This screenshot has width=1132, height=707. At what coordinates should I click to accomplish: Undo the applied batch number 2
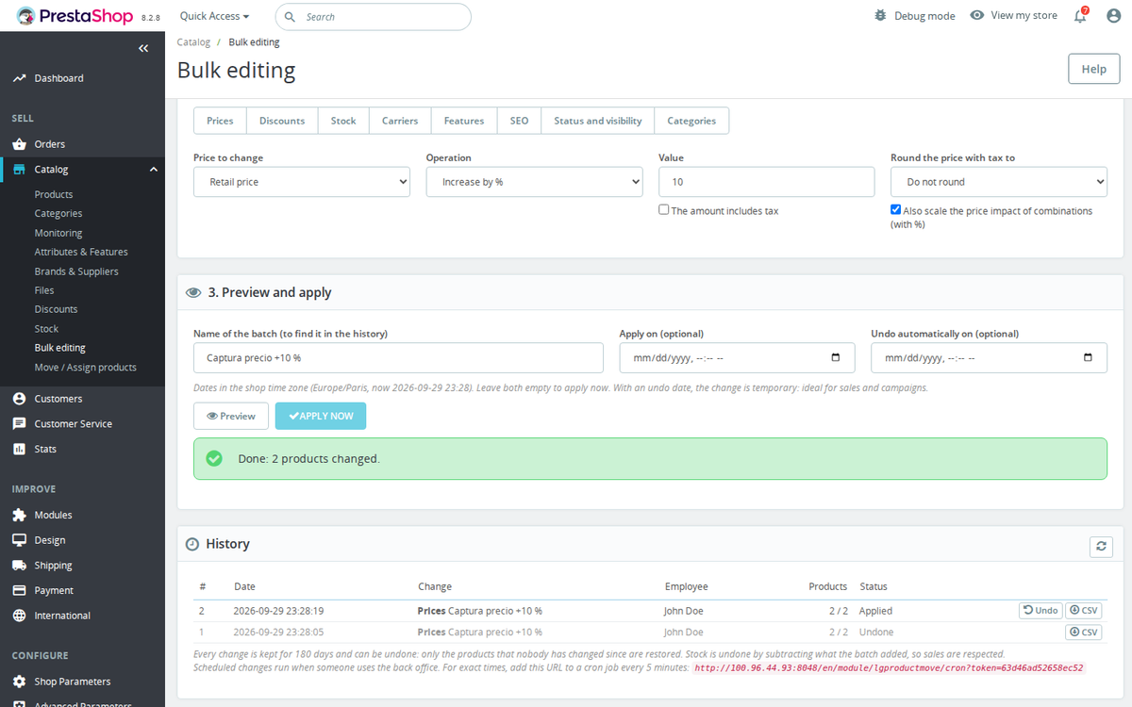[x=1040, y=611]
